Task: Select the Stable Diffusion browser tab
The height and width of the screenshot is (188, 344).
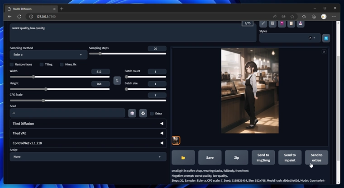Action: click(31, 9)
